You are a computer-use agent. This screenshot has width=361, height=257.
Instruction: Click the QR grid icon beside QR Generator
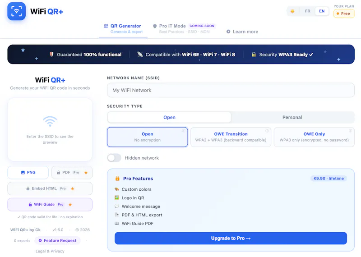coord(106,26)
